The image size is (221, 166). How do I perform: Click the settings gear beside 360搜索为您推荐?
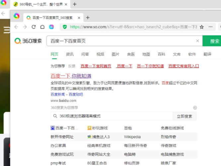tap(195, 108)
